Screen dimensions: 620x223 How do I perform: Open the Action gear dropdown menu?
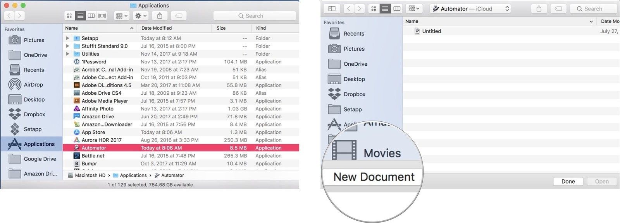coord(140,16)
